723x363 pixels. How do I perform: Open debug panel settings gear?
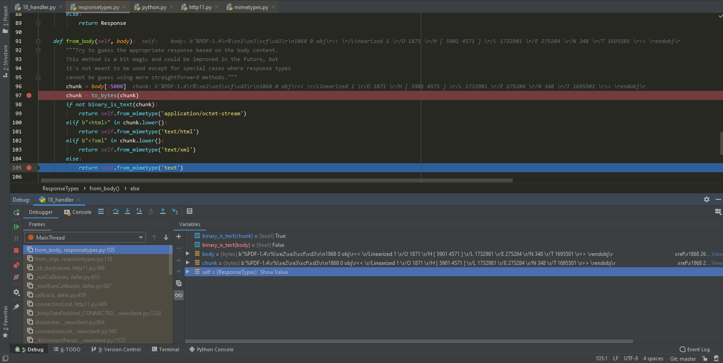click(x=707, y=199)
